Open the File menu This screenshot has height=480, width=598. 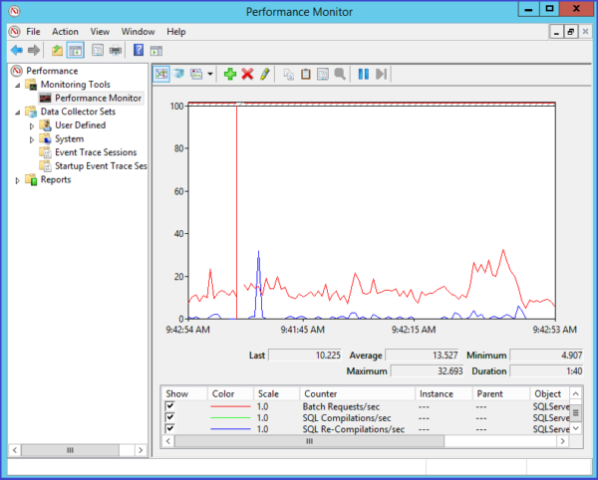(33, 32)
